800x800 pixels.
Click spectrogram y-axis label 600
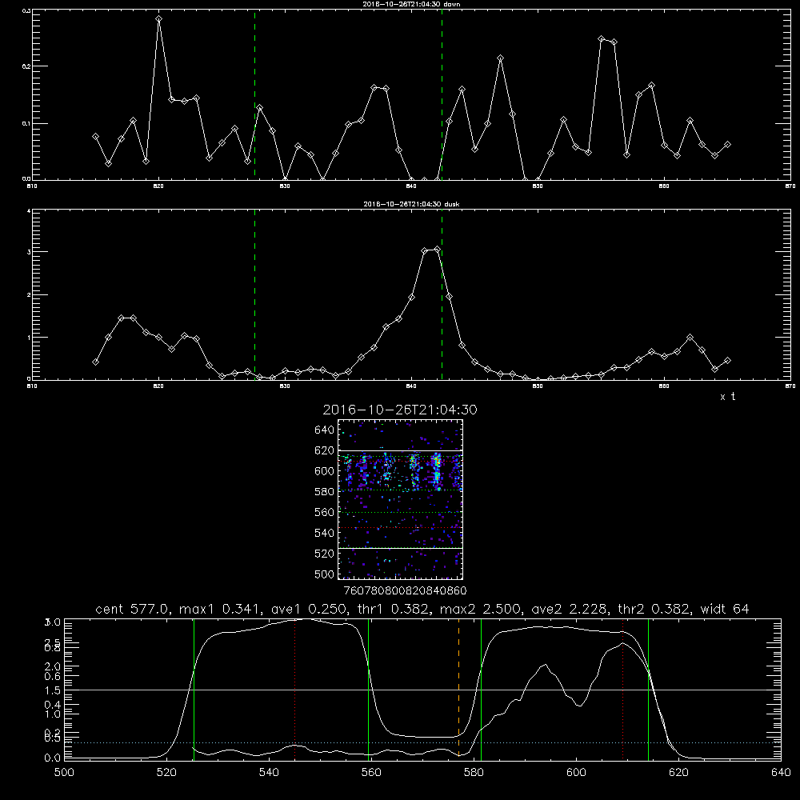click(325, 471)
